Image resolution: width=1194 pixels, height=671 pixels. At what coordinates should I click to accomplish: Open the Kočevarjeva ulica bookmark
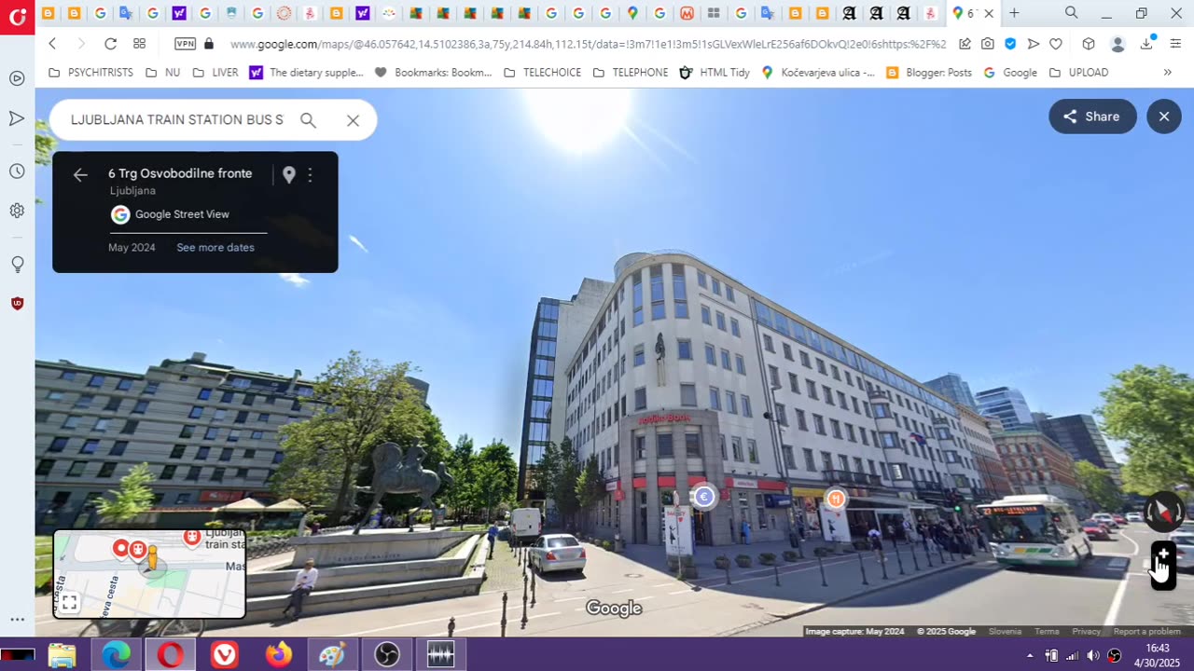click(x=818, y=72)
